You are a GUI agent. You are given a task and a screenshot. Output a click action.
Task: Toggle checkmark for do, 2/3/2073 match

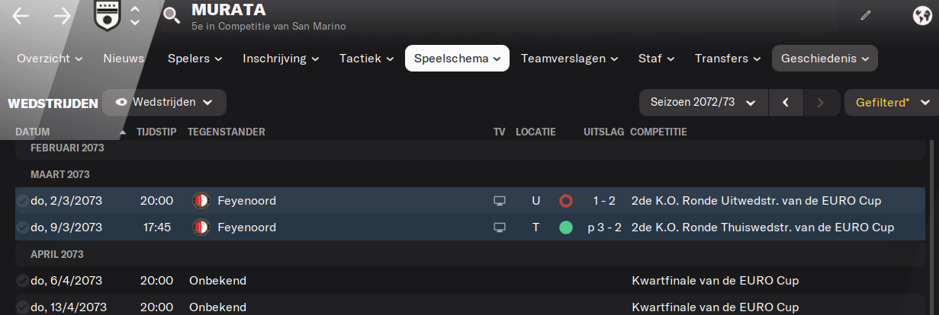[x=22, y=201]
